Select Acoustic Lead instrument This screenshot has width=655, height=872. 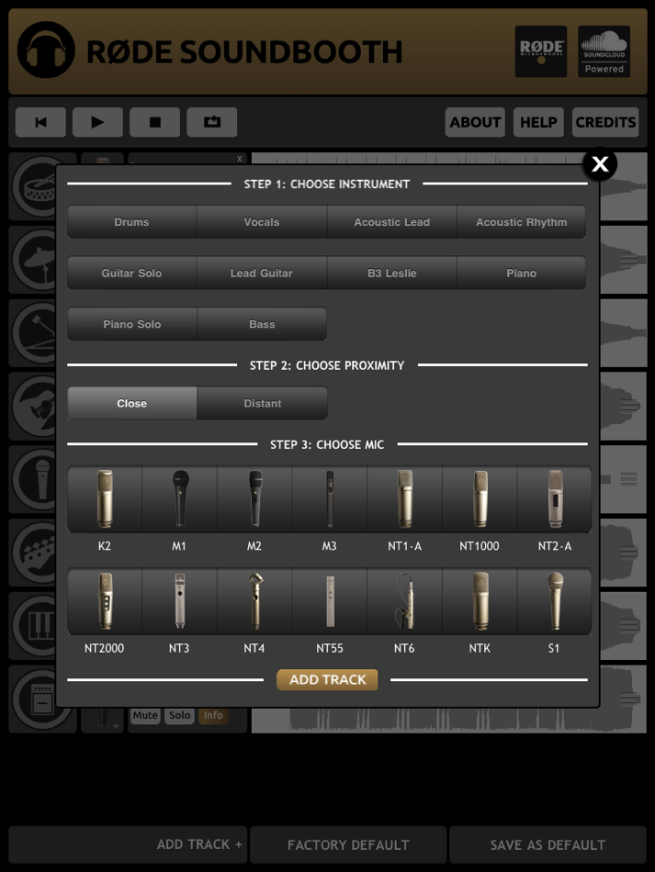(x=391, y=222)
